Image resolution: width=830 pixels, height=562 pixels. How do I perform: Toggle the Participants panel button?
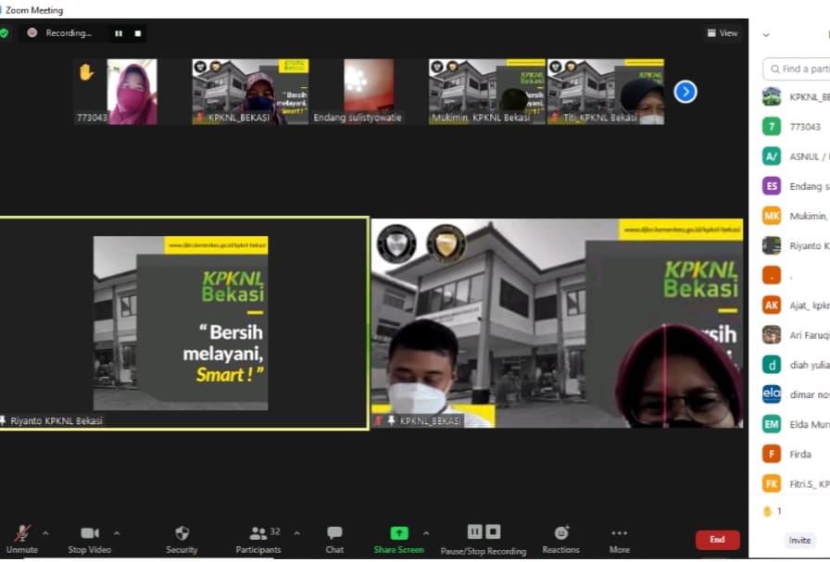click(x=258, y=537)
